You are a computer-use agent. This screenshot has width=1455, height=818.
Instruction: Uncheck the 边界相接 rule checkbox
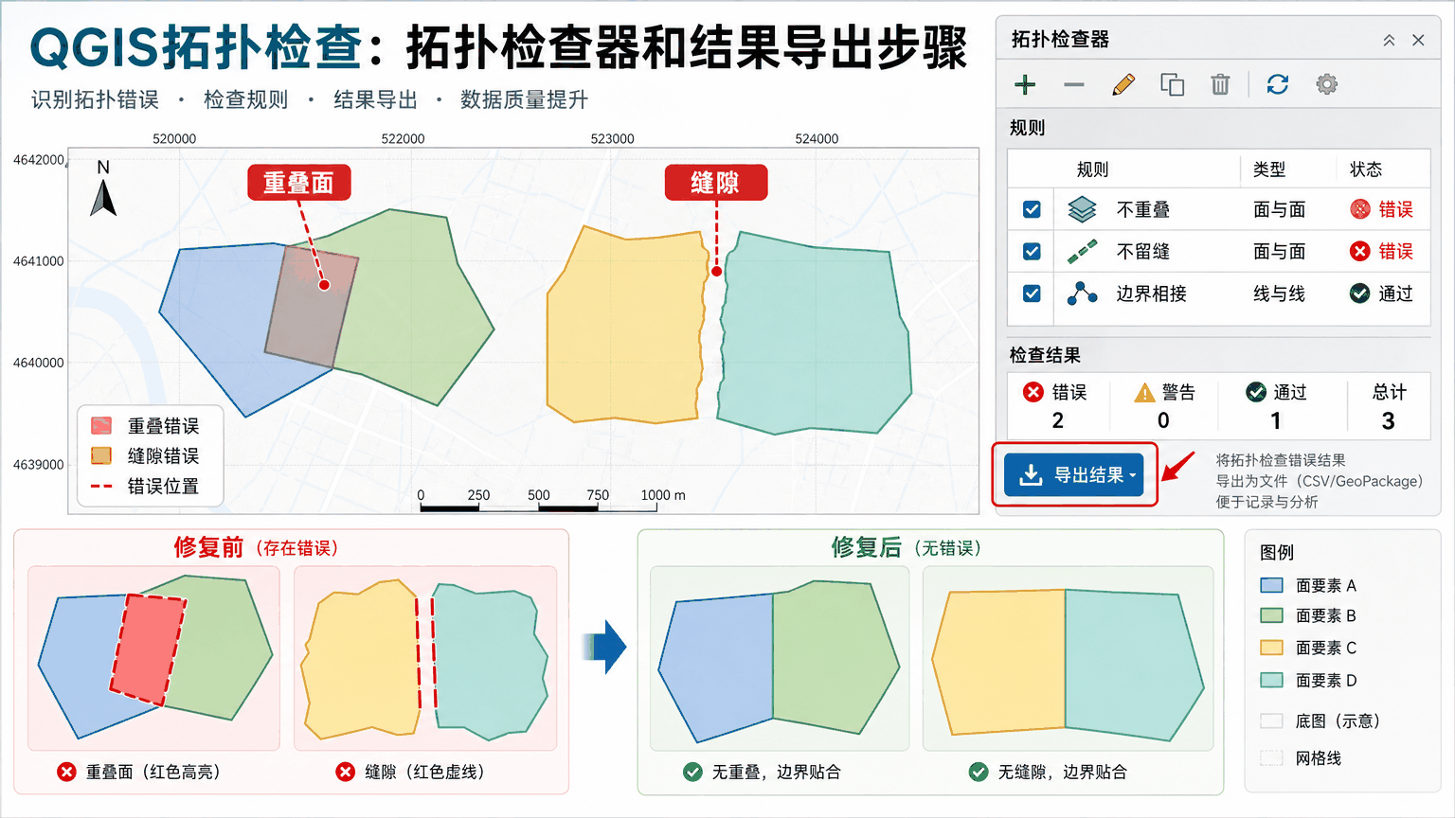[x=1032, y=293]
